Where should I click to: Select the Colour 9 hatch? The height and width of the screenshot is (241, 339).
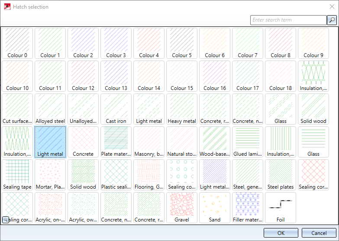coord(313,43)
